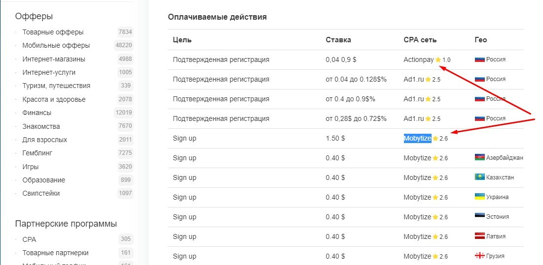Click the Ставка column header

(338, 40)
